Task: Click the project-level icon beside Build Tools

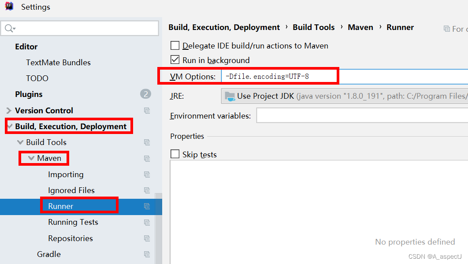Action: click(147, 142)
